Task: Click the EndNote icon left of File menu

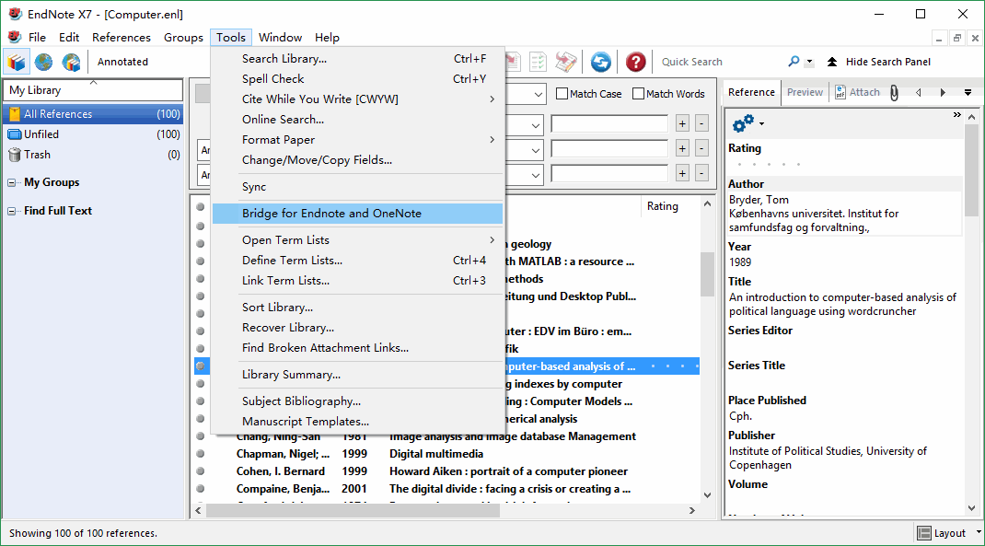Action: 15,37
